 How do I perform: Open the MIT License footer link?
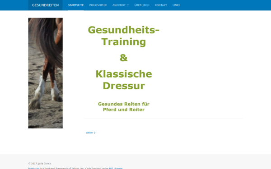(x=116, y=168)
